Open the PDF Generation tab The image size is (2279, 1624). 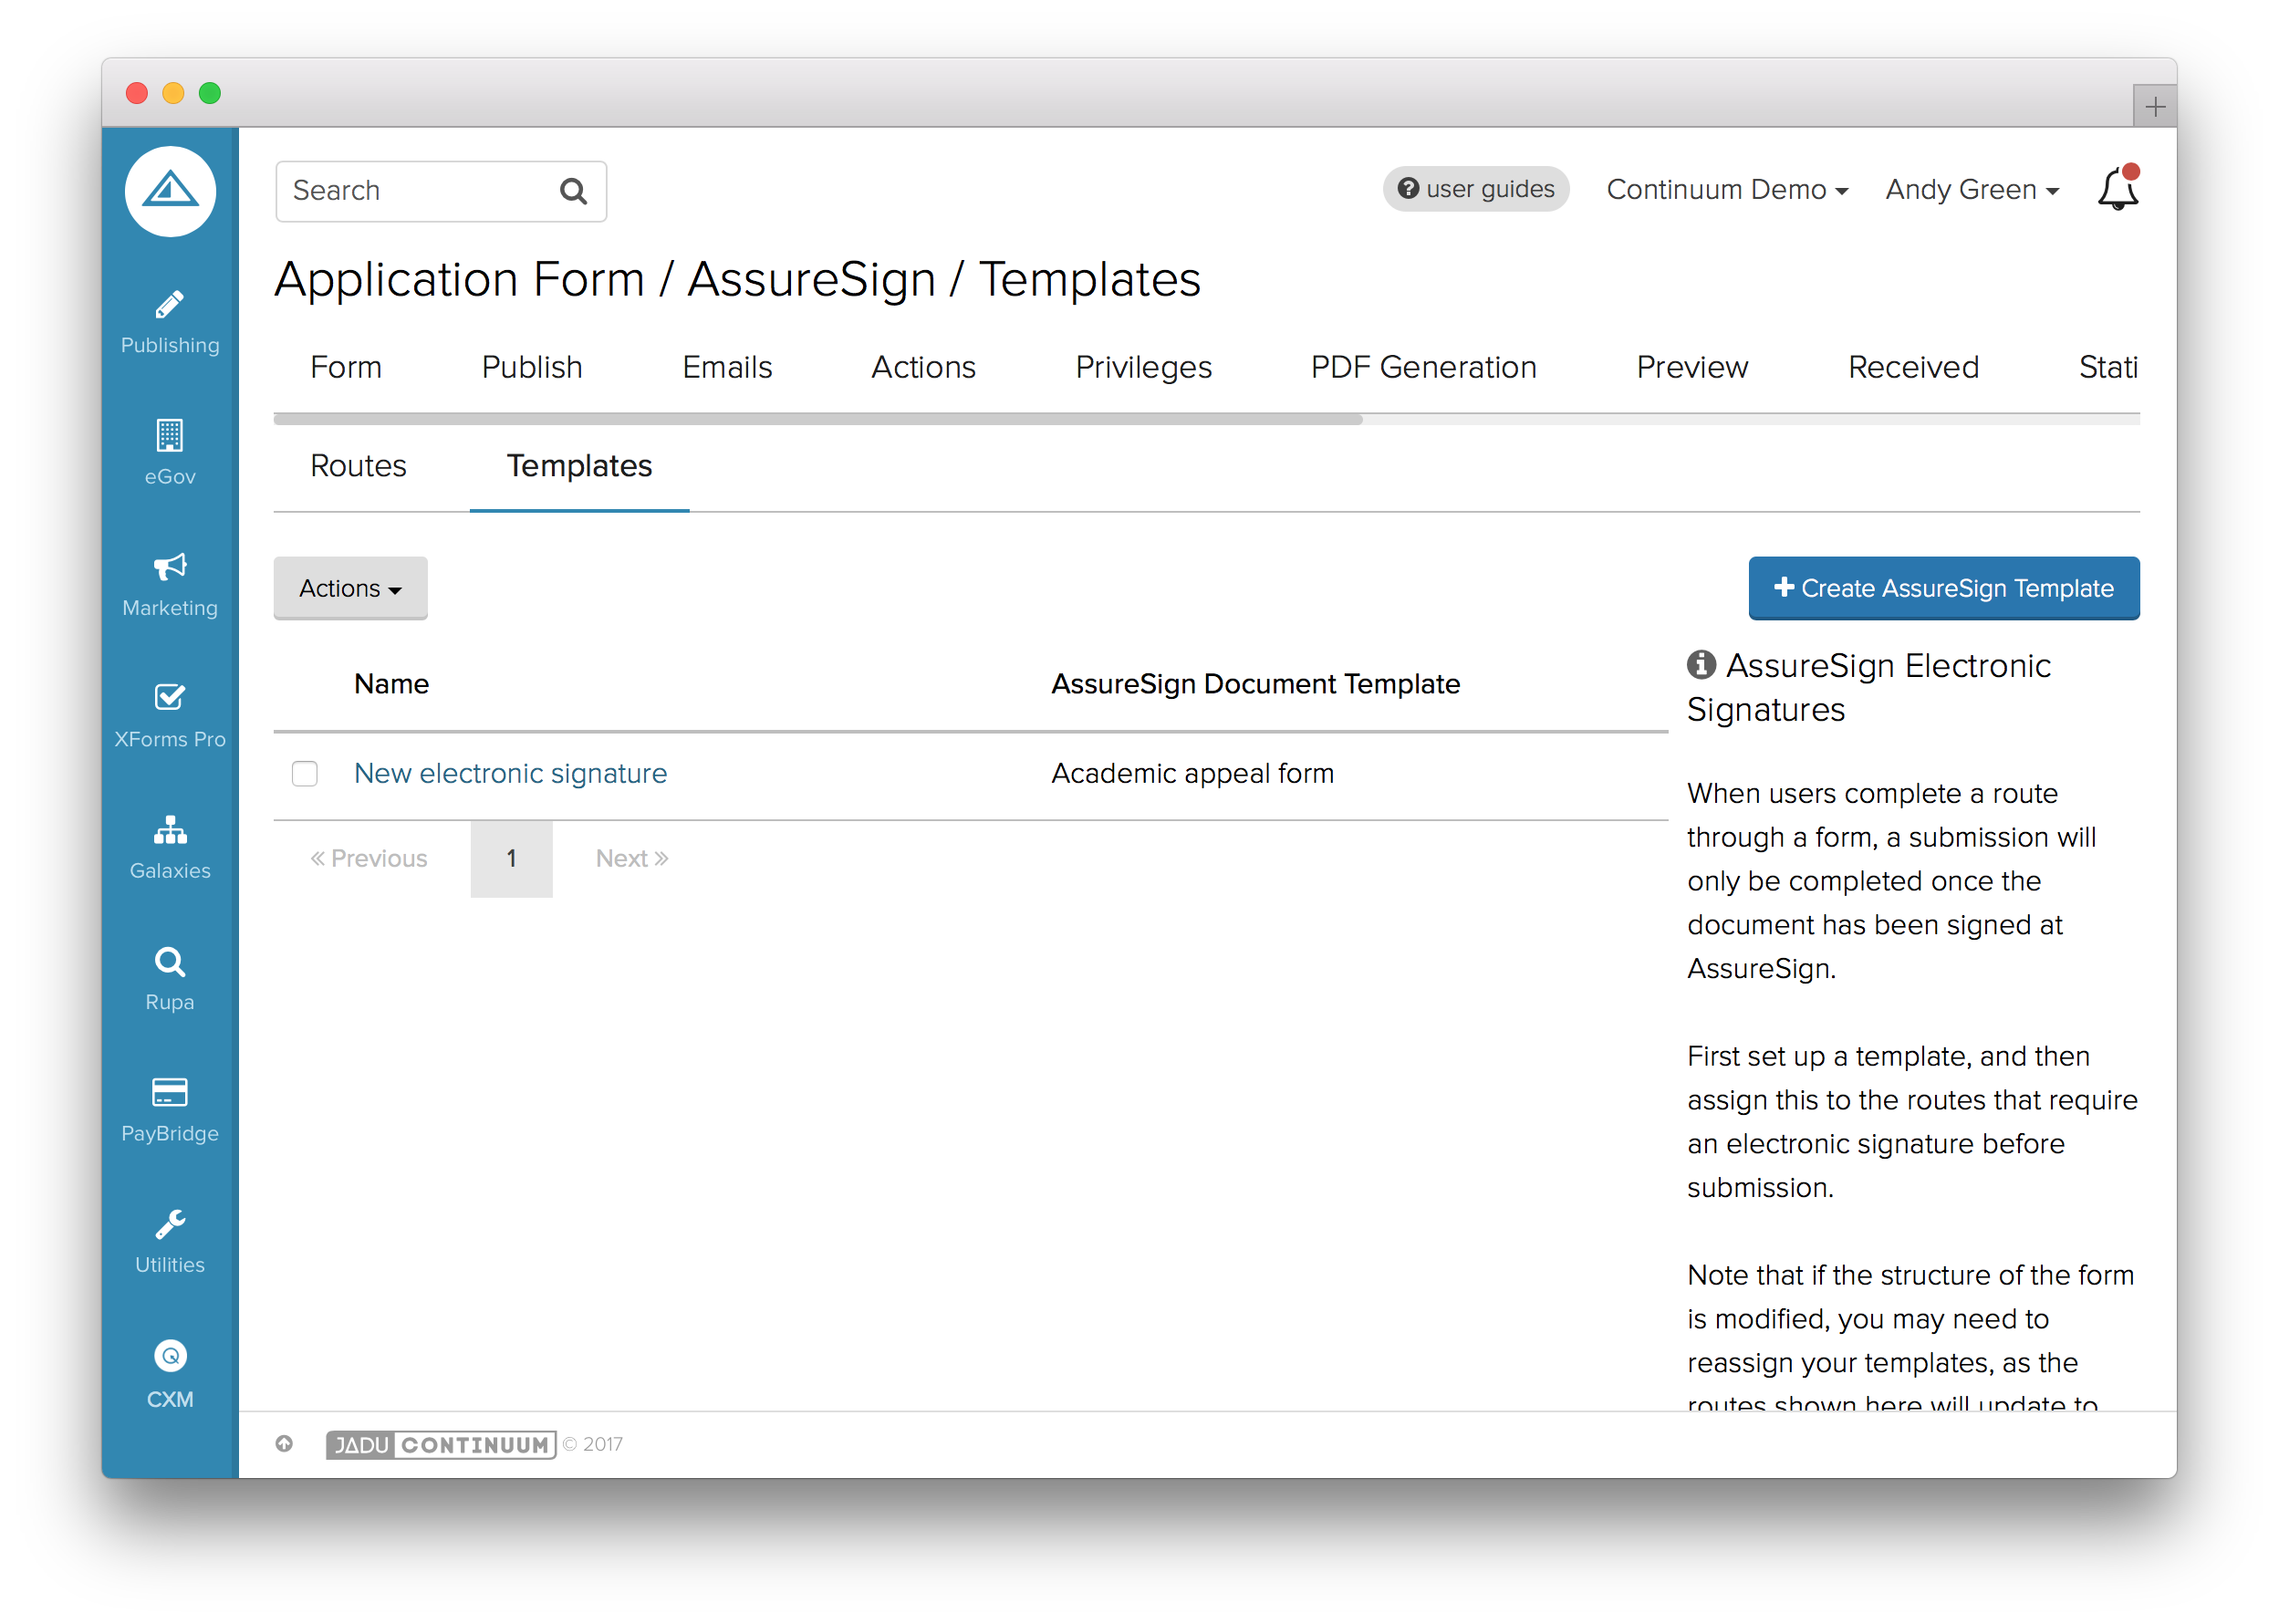point(1423,367)
